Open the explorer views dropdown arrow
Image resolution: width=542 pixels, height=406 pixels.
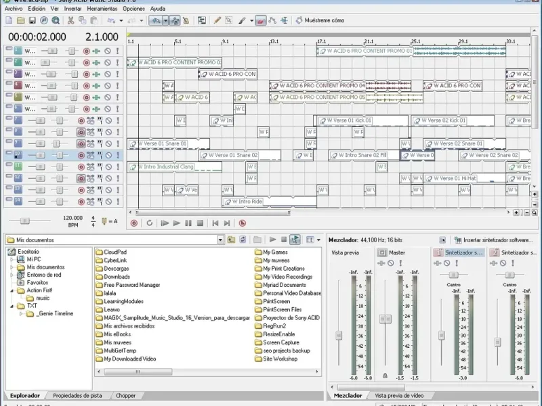point(318,240)
